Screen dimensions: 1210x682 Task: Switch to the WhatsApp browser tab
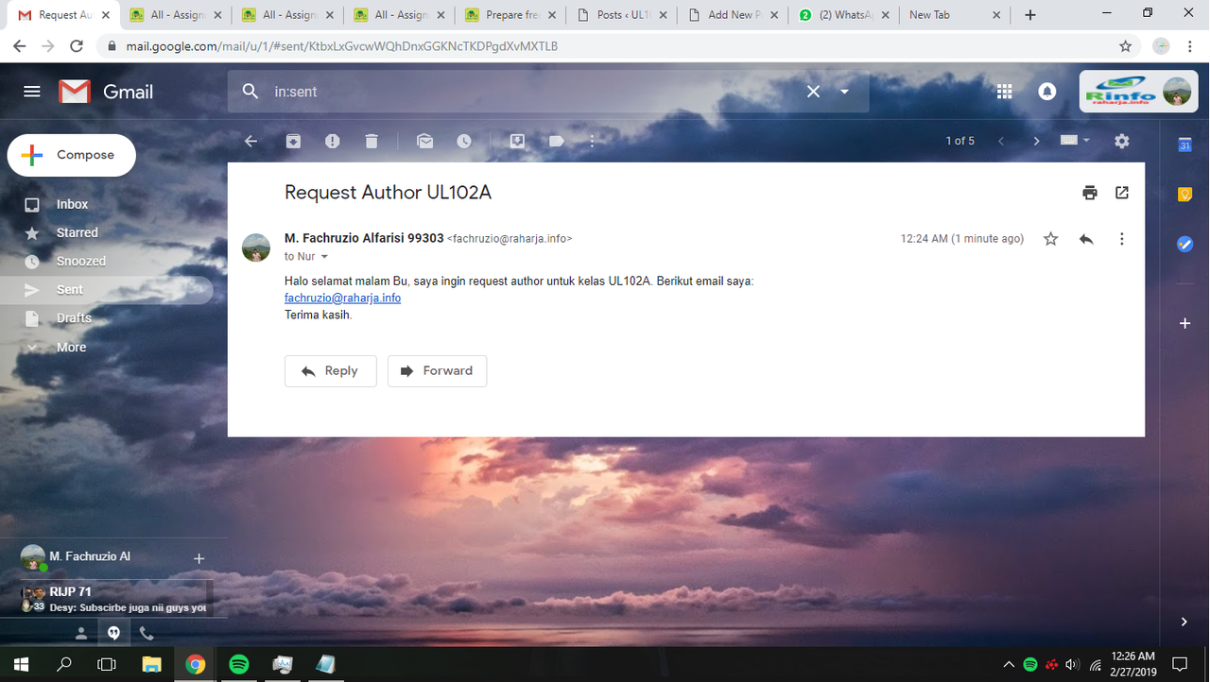(839, 14)
